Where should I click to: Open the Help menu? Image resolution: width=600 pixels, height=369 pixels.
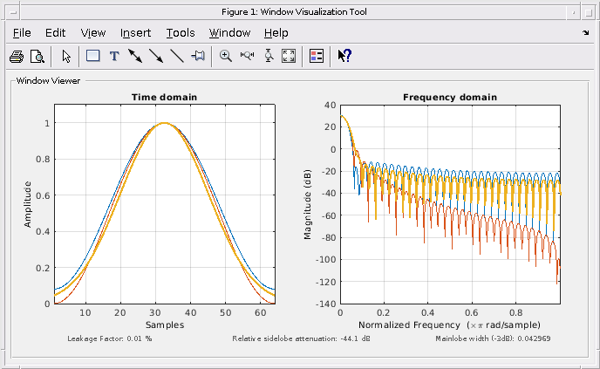coord(276,33)
